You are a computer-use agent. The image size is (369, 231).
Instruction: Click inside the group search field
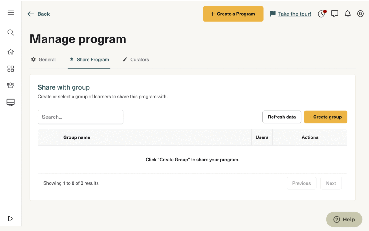tap(80, 117)
